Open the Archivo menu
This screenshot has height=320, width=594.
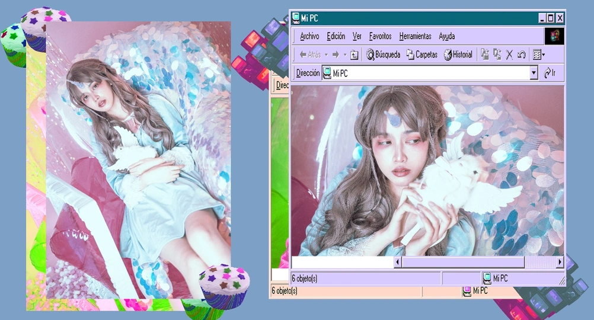tap(309, 36)
